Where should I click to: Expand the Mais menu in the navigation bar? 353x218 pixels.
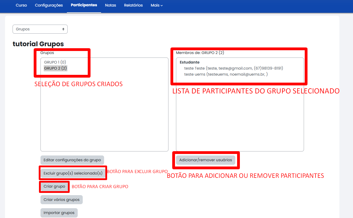coord(156,5)
